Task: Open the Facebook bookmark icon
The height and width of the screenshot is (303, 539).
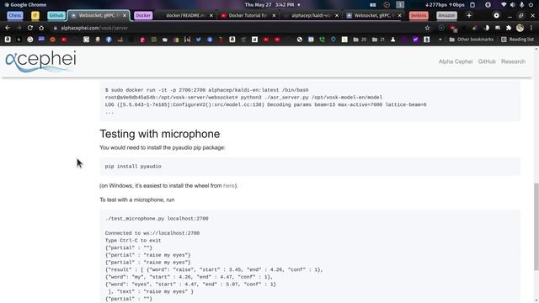Action: coord(109,40)
